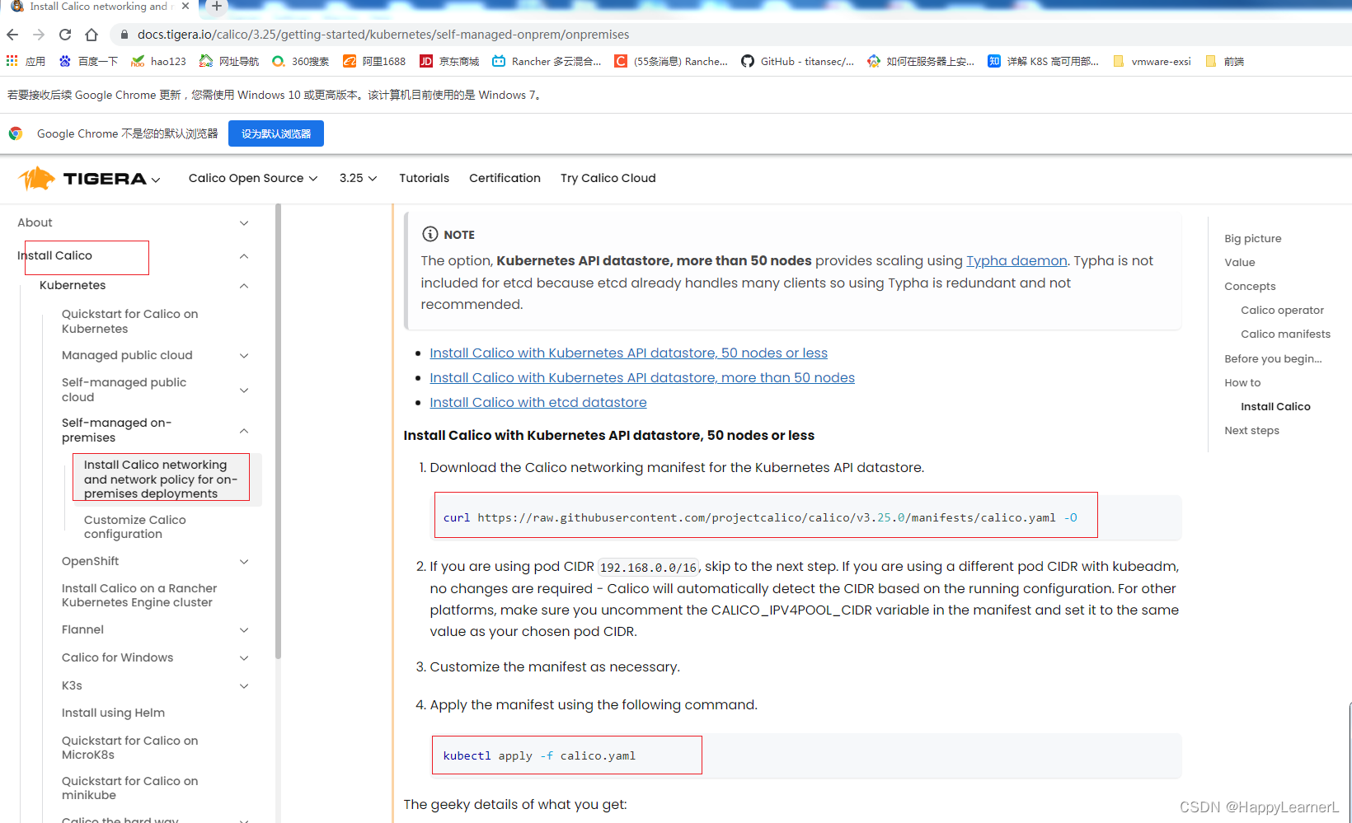Go to browser home page icon
1352x823 pixels.
click(92, 35)
